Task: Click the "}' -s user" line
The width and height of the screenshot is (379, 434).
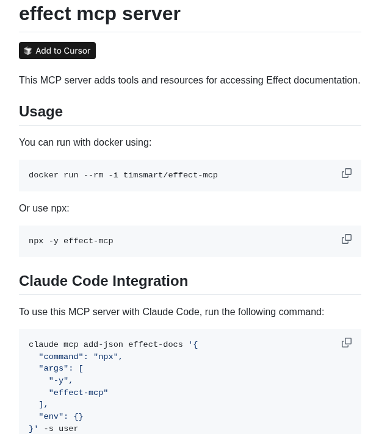Action: coord(54,429)
